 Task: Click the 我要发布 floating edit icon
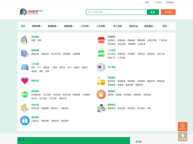tap(183, 126)
